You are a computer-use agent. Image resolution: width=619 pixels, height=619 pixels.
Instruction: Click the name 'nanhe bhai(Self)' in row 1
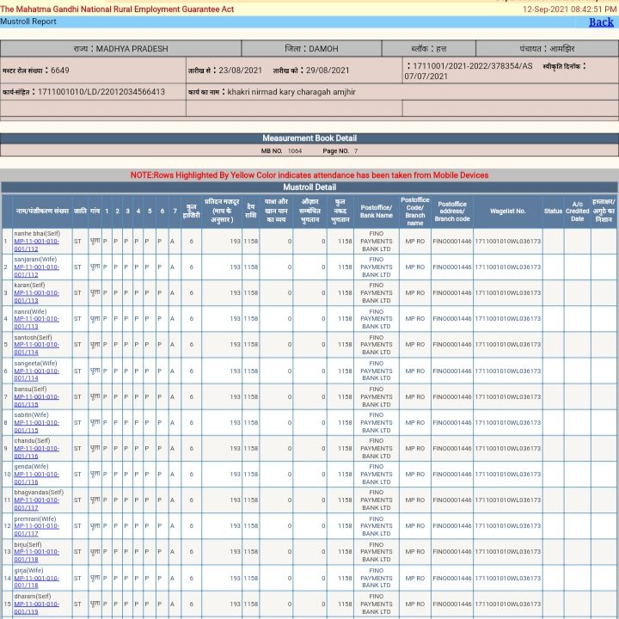[37, 234]
